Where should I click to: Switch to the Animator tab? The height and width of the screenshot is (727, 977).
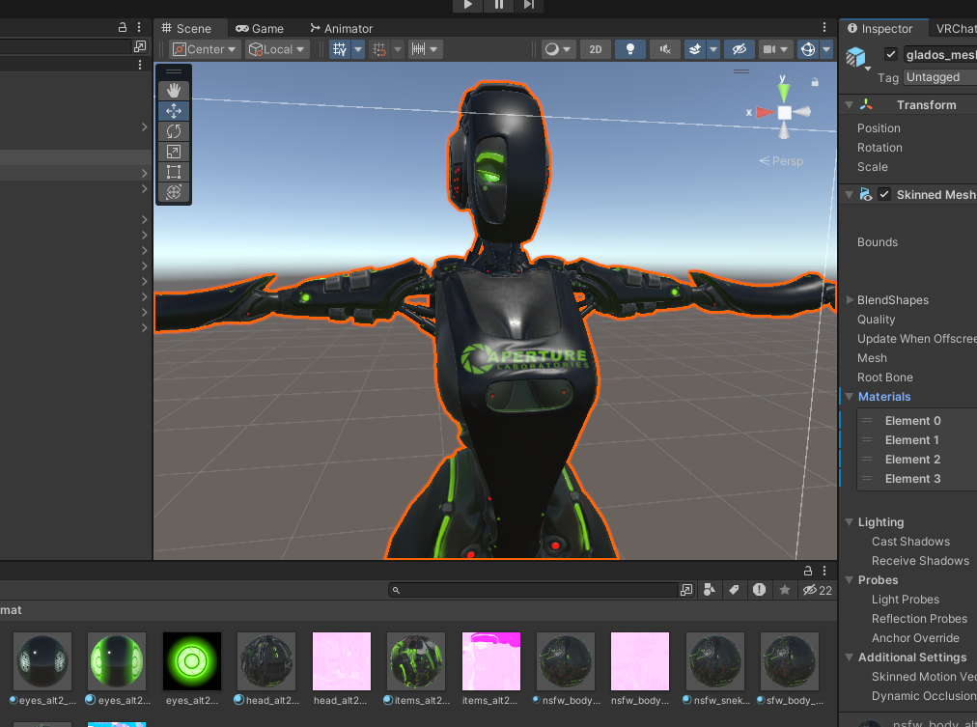point(341,28)
